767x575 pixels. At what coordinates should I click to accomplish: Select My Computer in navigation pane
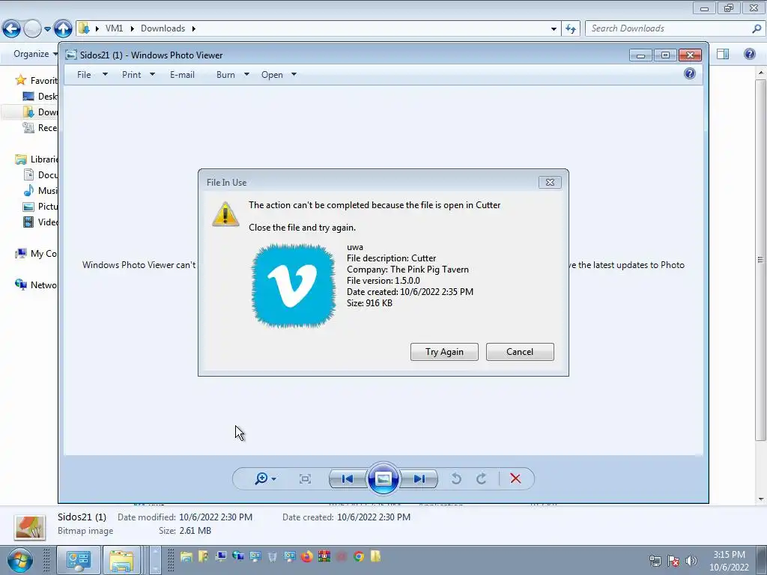(37, 253)
